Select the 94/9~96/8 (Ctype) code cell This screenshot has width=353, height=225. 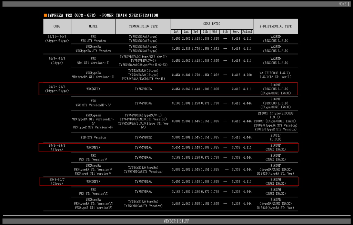57,61
